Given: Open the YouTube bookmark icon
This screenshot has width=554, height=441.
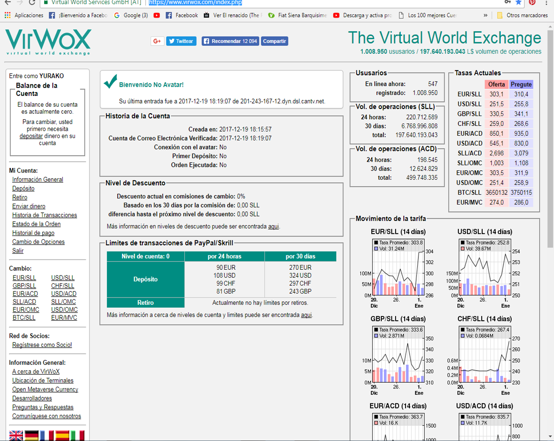Looking at the screenshot, I should click(x=157, y=15).
